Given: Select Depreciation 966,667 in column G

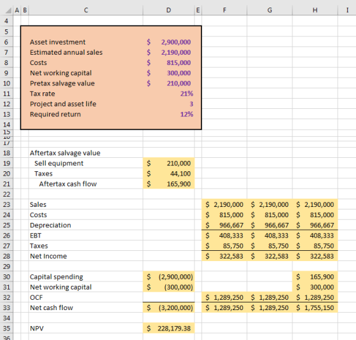Looking at the screenshot, I should [x=270, y=225].
